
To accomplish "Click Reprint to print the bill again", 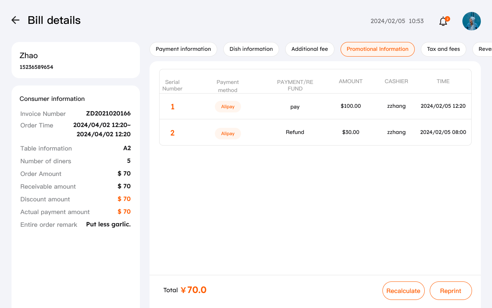I will click(x=450, y=291).
